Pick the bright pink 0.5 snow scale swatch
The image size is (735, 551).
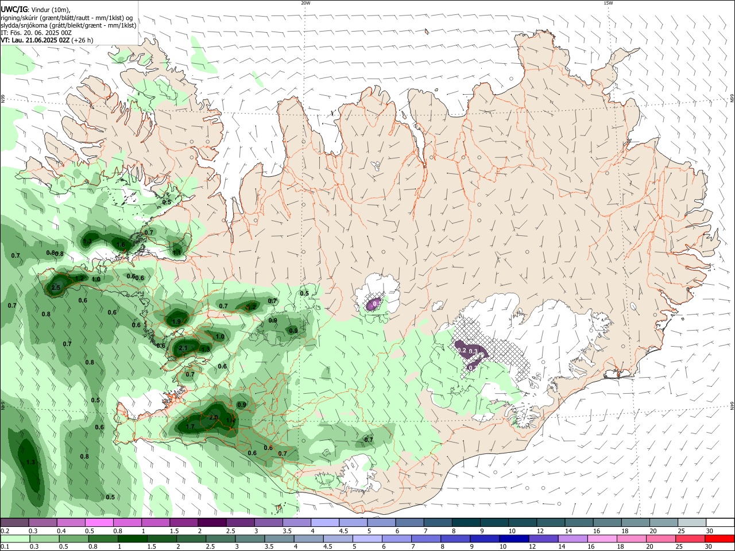pyautogui.click(x=99, y=522)
